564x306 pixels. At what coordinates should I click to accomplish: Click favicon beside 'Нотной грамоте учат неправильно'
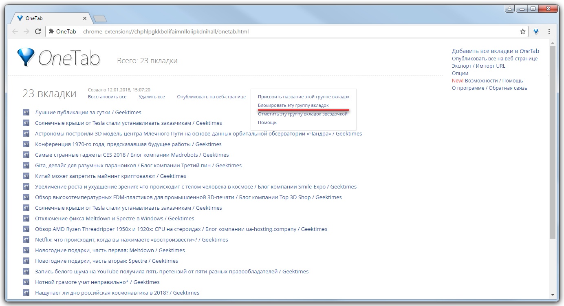tap(26, 282)
